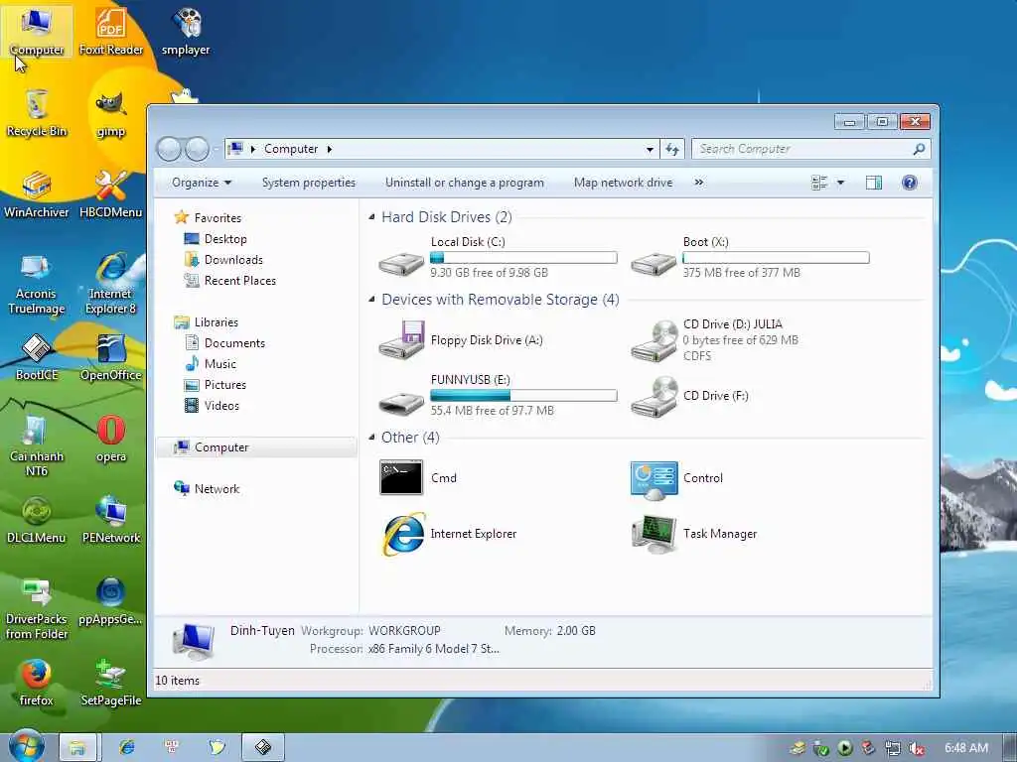Open Pictures library
This screenshot has width=1017, height=762.
point(216,384)
